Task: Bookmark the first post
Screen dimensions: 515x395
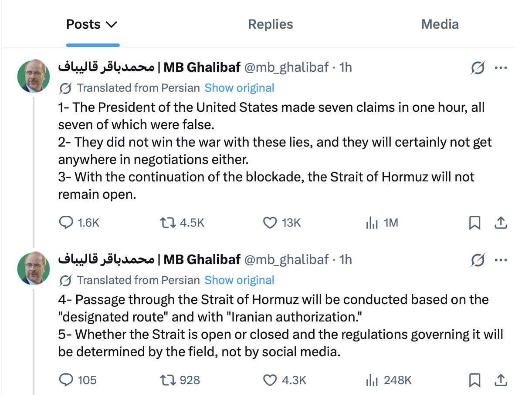Action: (x=474, y=223)
